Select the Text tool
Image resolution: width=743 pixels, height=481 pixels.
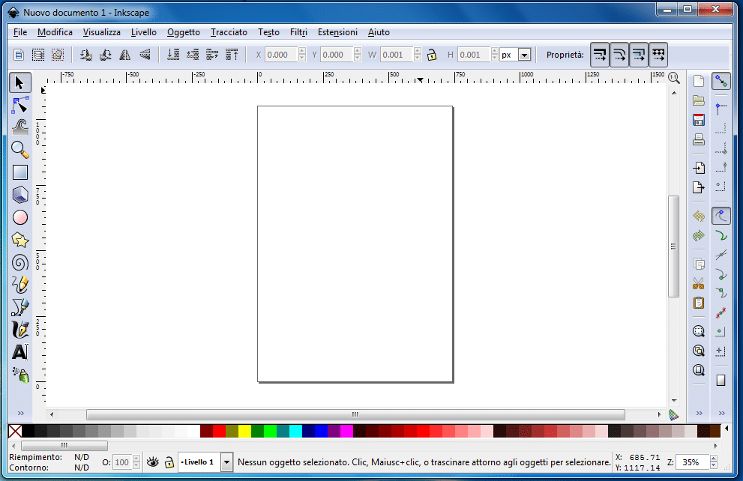pos(20,352)
